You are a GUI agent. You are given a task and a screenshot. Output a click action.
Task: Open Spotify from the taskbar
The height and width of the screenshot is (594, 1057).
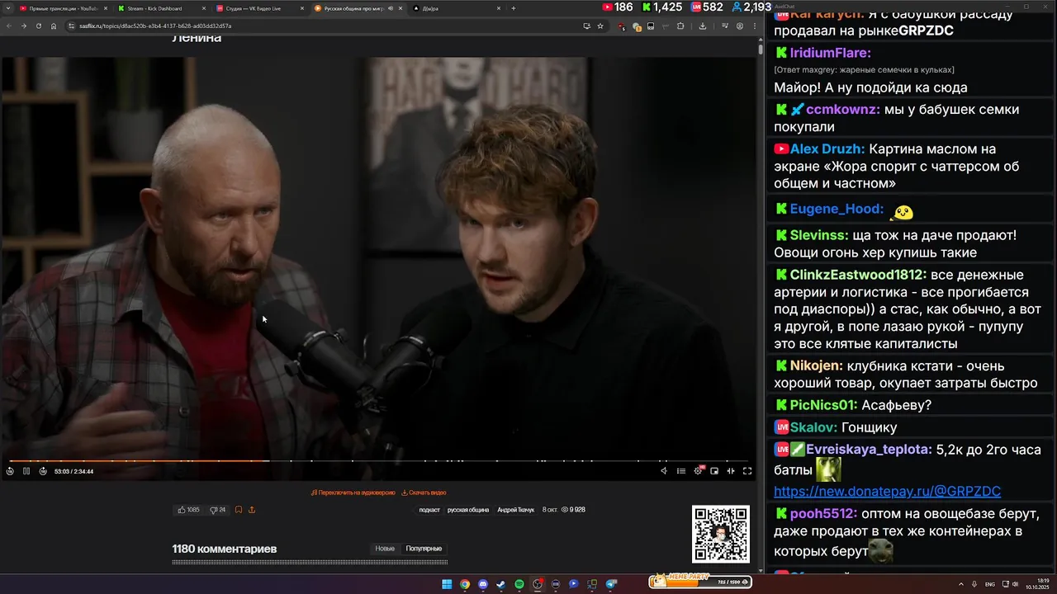(x=519, y=584)
